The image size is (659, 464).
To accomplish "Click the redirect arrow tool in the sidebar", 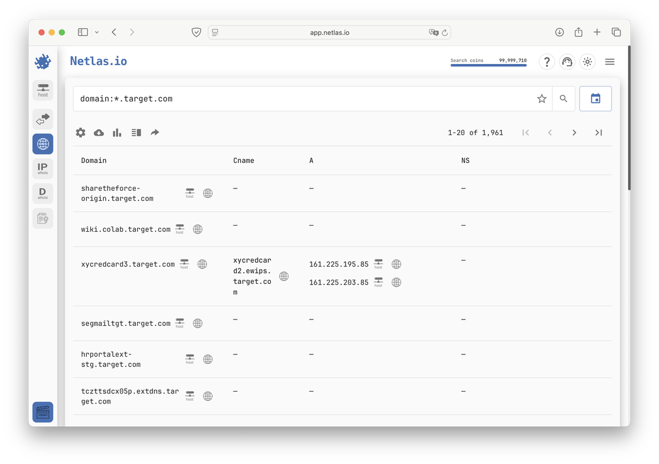I will pyautogui.click(x=43, y=119).
